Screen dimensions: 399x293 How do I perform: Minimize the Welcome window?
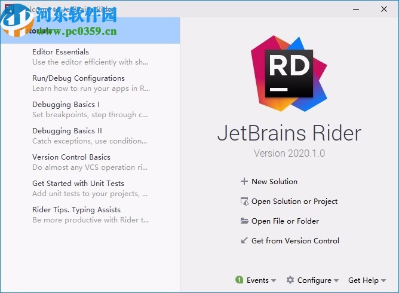point(356,9)
